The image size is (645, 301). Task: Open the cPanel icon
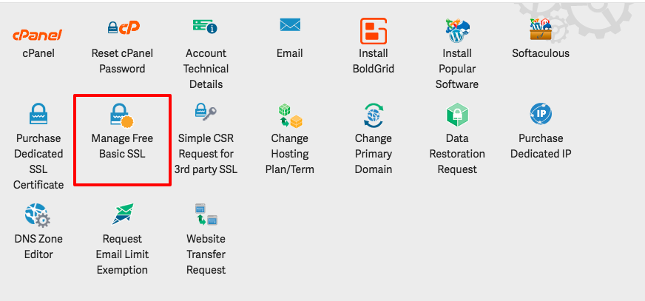click(x=38, y=34)
